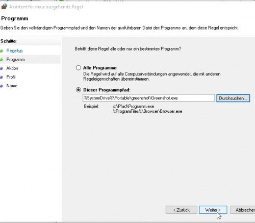Image resolution: width=255 pixels, height=223 pixels.
Task: Cancel the wizard with Abbrechen
Action: click(x=243, y=210)
